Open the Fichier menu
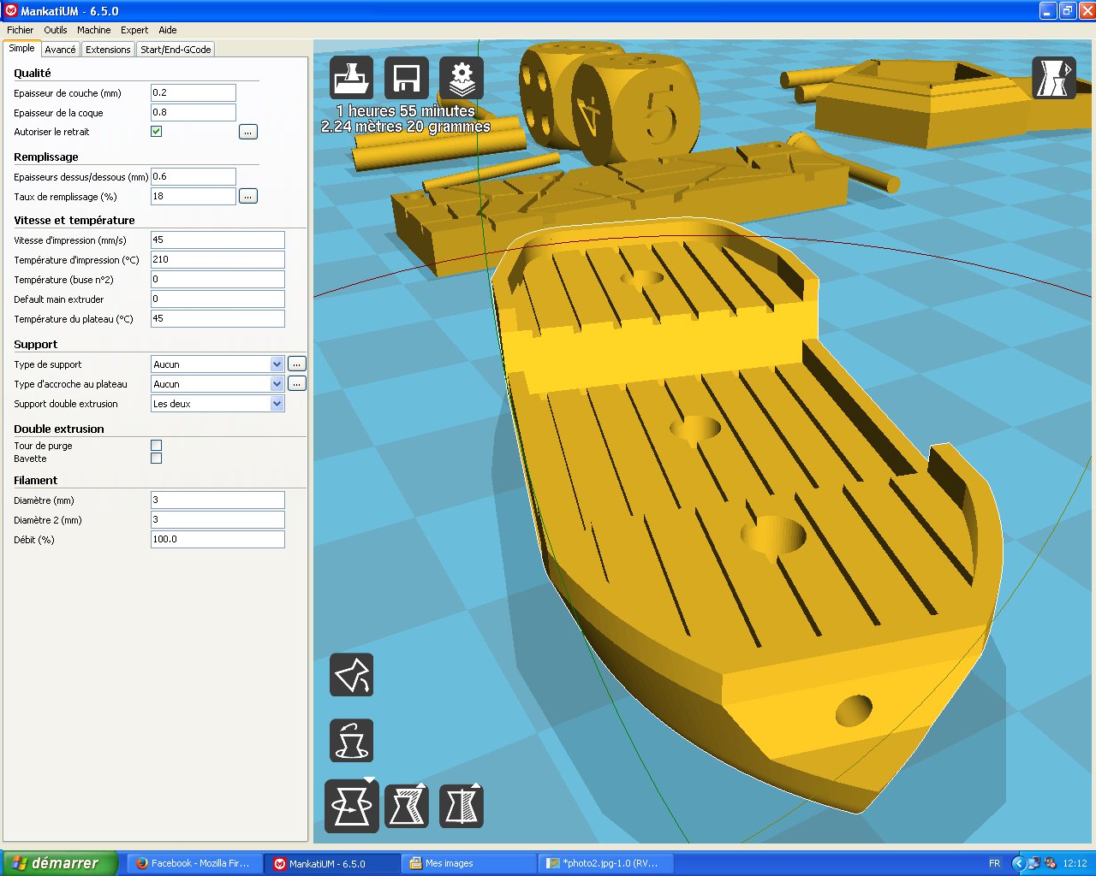 (21, 30)
